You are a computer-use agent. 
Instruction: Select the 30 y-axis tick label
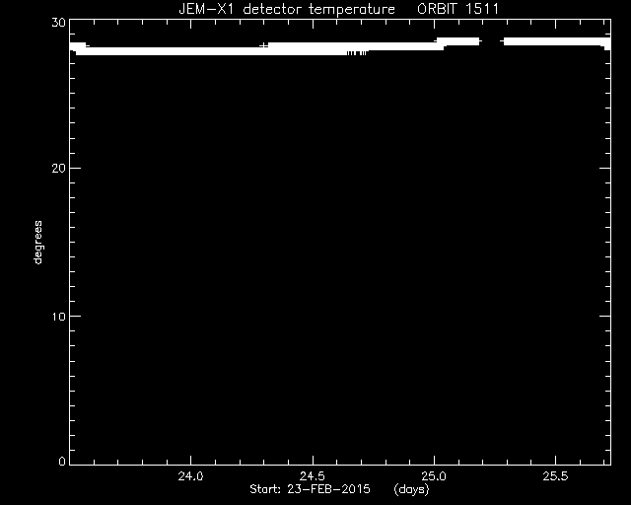tap(58, 23)
